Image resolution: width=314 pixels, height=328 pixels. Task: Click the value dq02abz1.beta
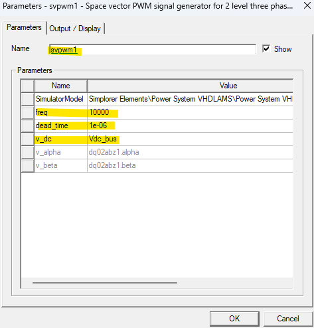(190, 165)
